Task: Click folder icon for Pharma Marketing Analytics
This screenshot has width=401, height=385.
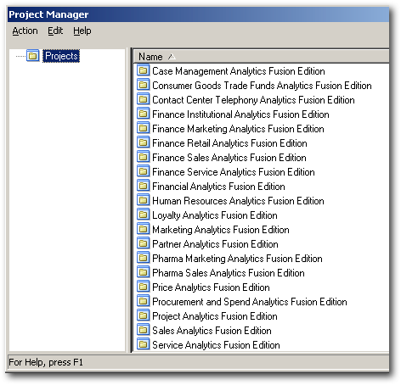Action: coord(143,258)
